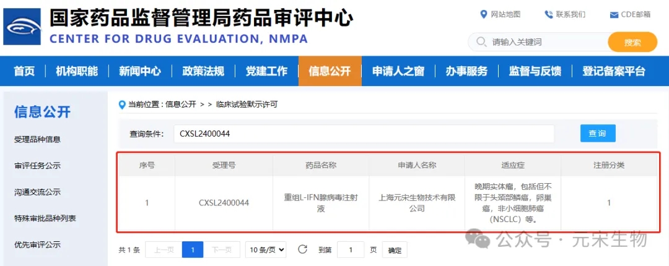
Task: Click the CDE logo icon
Action: (x=22, y=27)
